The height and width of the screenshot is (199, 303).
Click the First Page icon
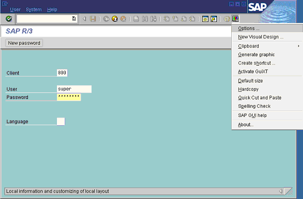(167, 19)
